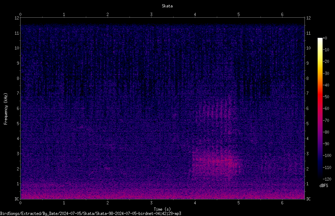Click the "2" tick on the top time axis
The image size is (335, 216).
(x=108, y=14)
